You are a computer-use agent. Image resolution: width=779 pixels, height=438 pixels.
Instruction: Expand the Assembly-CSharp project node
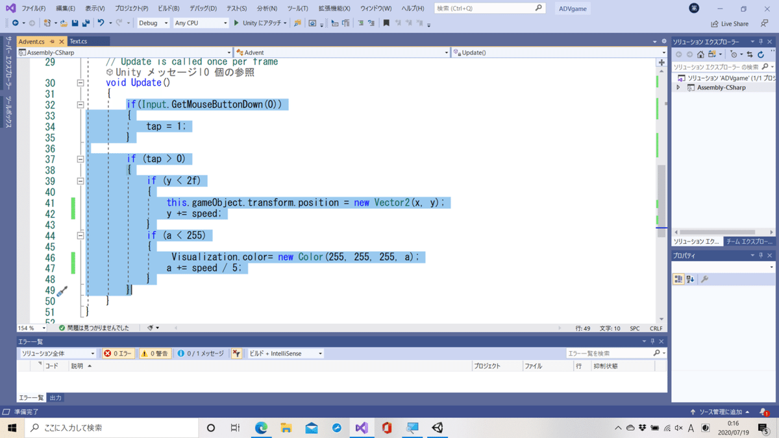(678, 88)
